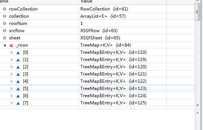Click the rowNum variable icon
203x130 pixels.
[x=5, y=23]
